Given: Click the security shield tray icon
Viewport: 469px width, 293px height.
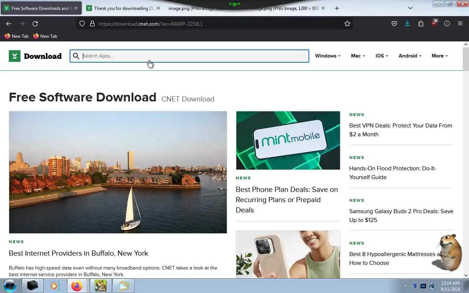Looking at the screenshot, I should click(x=414, y=286).
